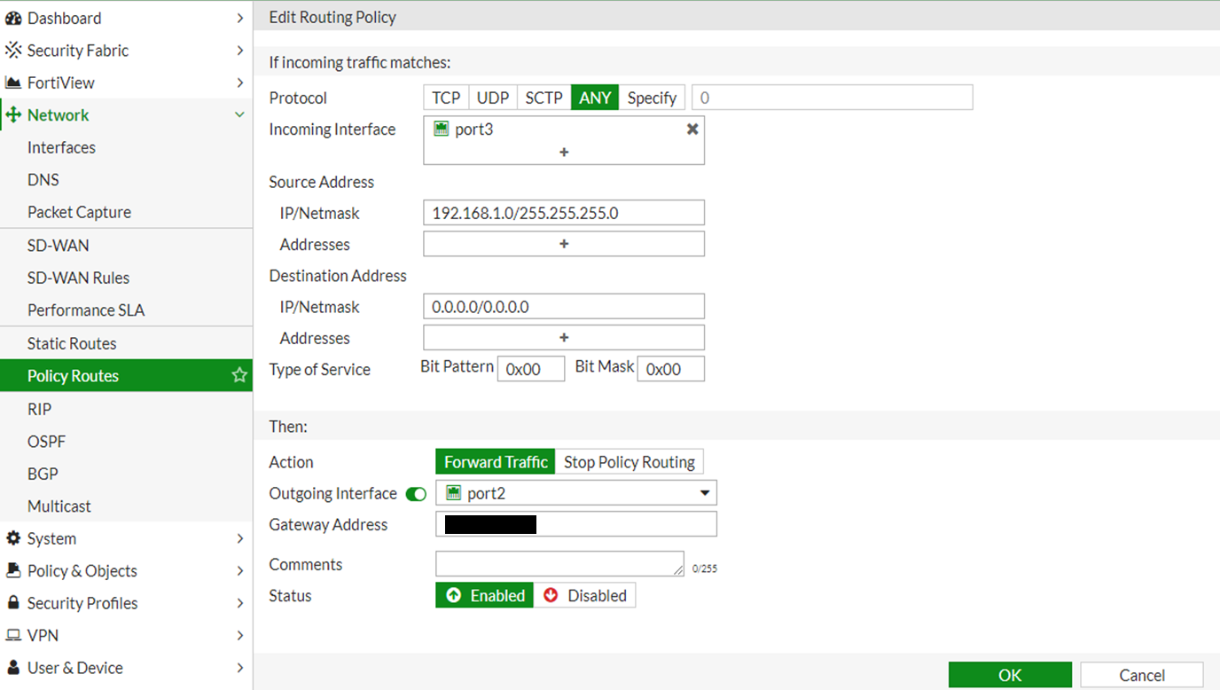
Task: Expand the Policy & Objects chevron
Action: coord(239,571)
